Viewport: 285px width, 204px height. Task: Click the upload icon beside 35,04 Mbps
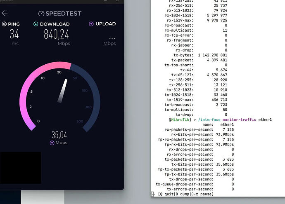click(x=52, y=143)
